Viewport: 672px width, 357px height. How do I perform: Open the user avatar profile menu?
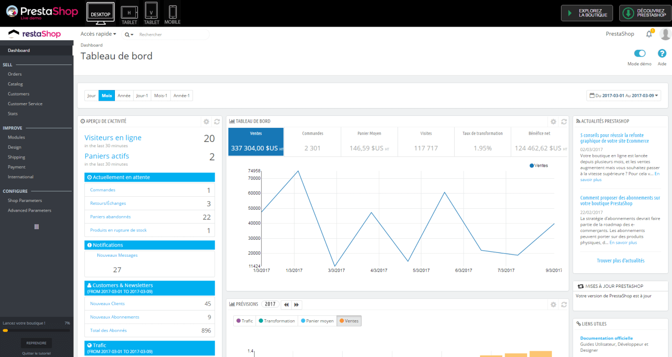[665, 34]
